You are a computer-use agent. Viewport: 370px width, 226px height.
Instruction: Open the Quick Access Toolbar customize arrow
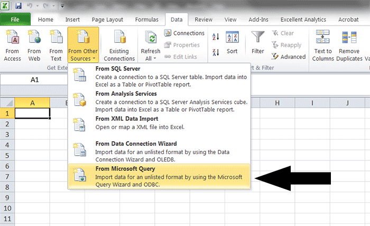(62, 6)
